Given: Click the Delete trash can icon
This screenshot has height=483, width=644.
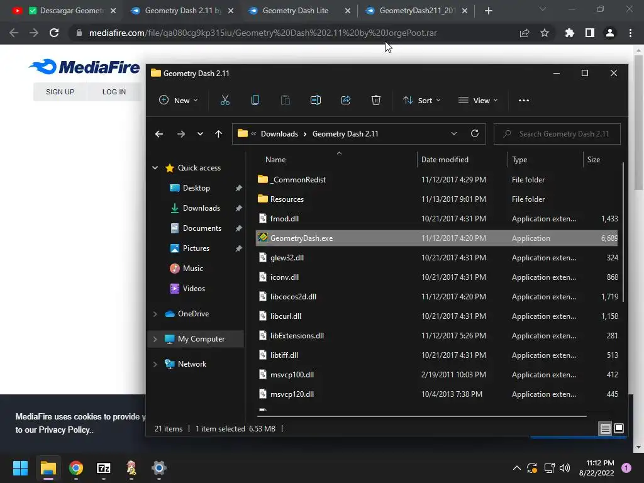Looking at the screenshot, I should [376, 100].
